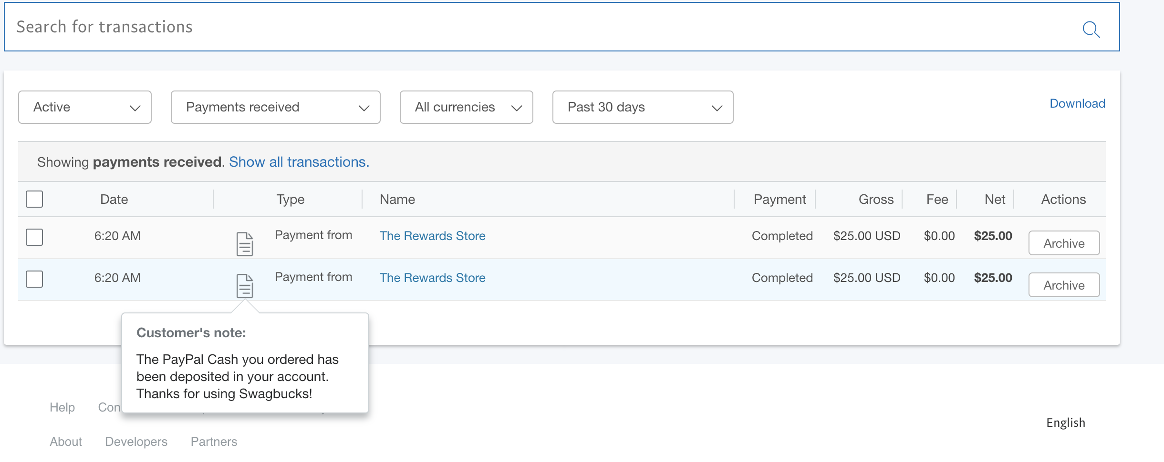The image size is (1164, 462).
Task: Archive the first Rewards Store payment
Action: [1064, 243]
